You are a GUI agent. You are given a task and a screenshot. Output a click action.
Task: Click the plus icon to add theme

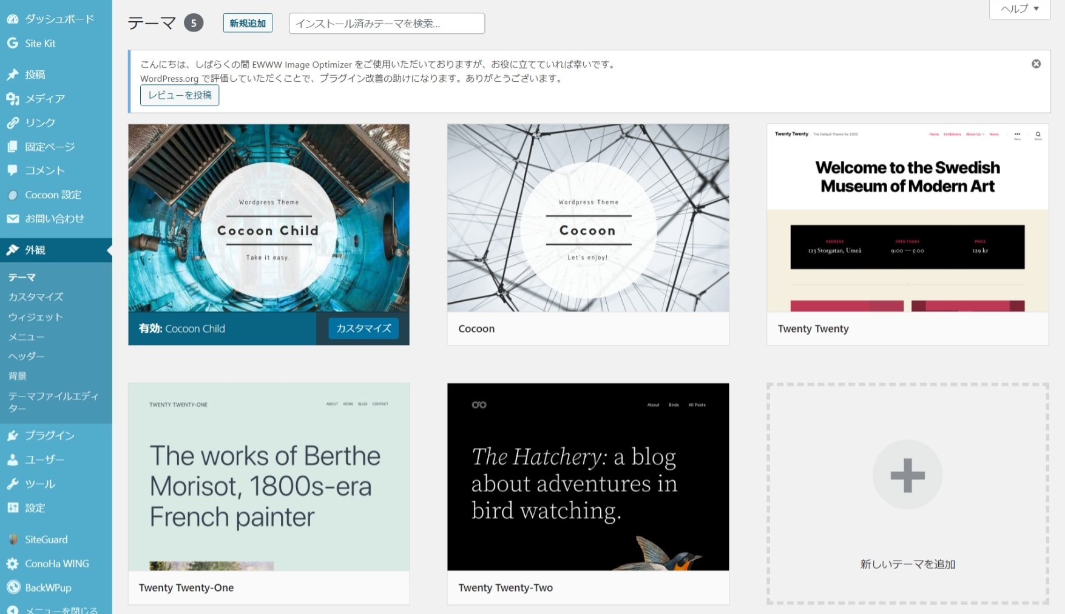tap(907, 475)
